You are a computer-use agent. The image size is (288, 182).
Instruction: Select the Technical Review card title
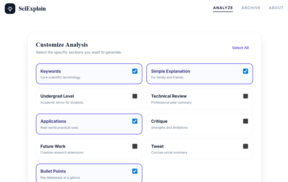click(x=169, y=96)
